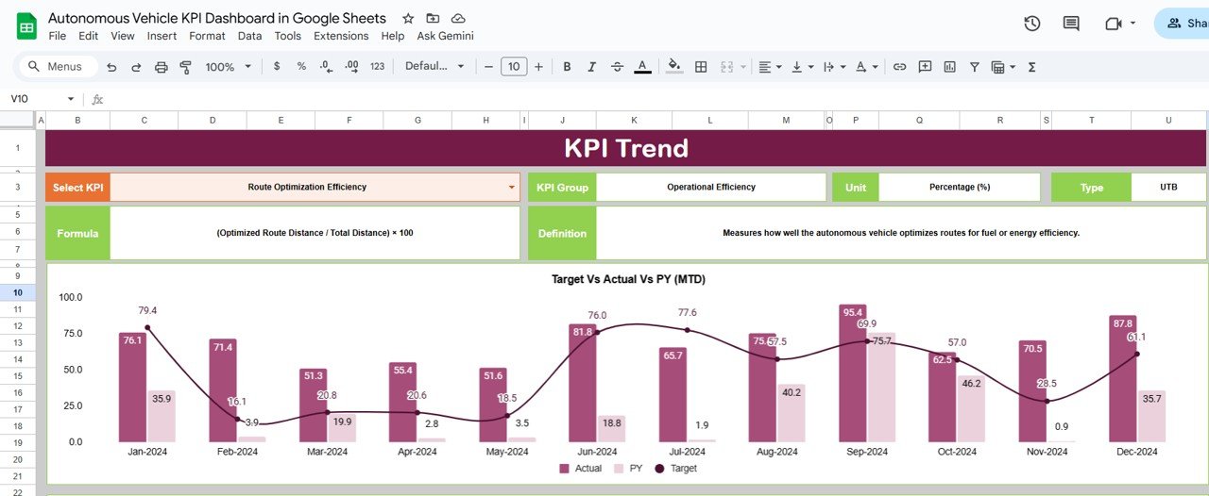The width and height of the screenshot is (1209, 496).
Task: Open the Extensions menu
Action: pos(341,36)
